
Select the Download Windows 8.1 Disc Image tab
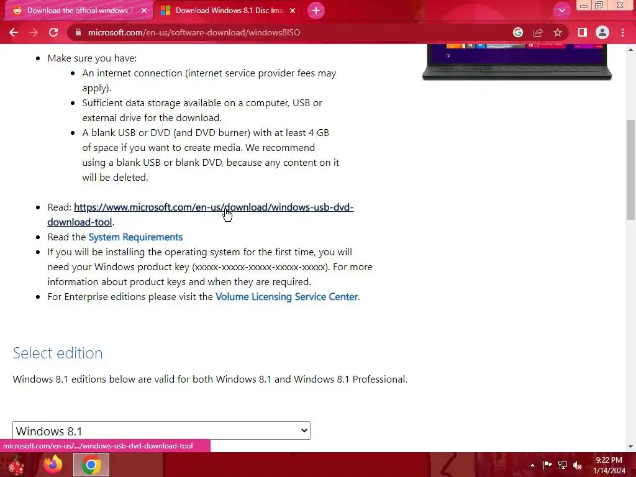point(228,11)
